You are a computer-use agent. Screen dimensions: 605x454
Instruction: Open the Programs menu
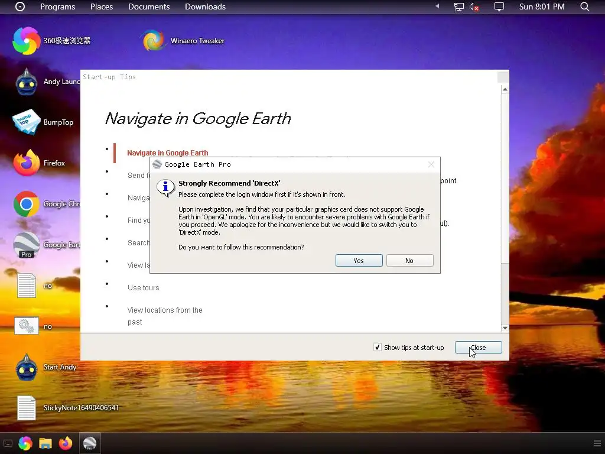tap(57, 7)
